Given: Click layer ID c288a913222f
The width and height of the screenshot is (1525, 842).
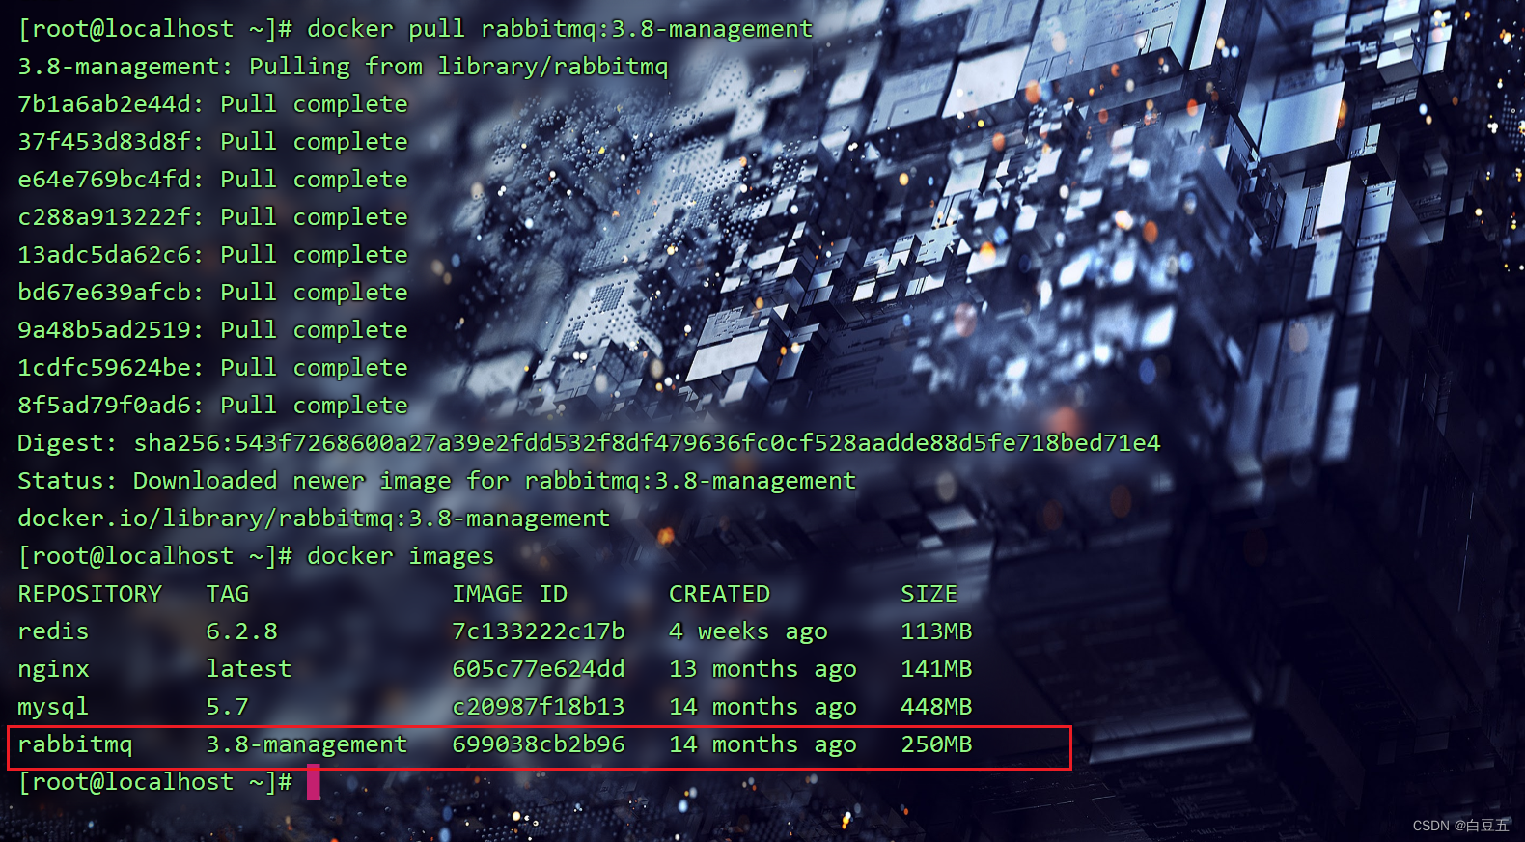Looking at the screenshot, I should point(104,217).
